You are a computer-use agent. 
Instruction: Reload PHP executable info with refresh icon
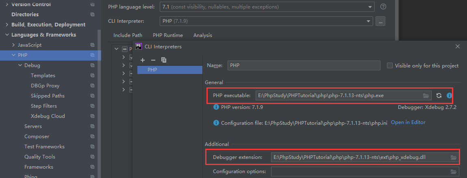439,96
